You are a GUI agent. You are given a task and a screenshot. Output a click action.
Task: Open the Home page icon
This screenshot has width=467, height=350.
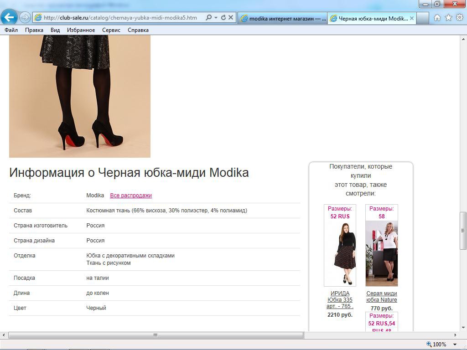437,18
